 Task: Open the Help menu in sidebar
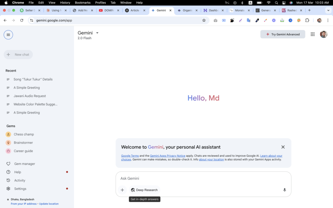(x=18, y=172)
